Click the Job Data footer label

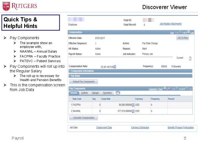point(73,127)
